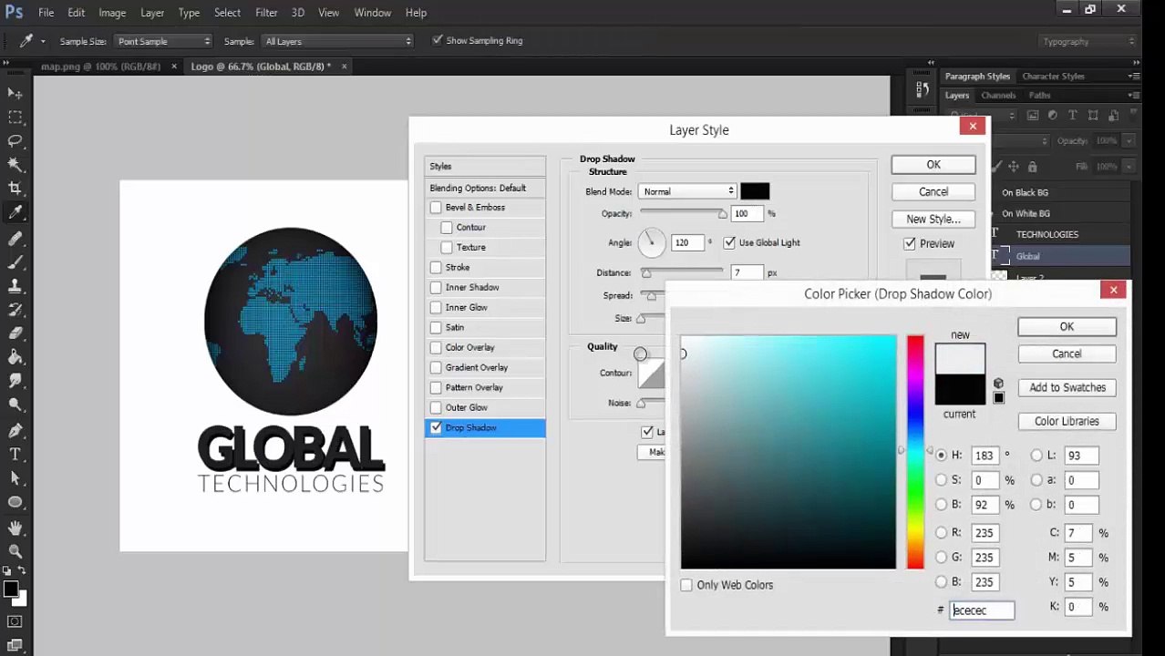
Task: Select the Move tool
Action: (x=15, y=93)
